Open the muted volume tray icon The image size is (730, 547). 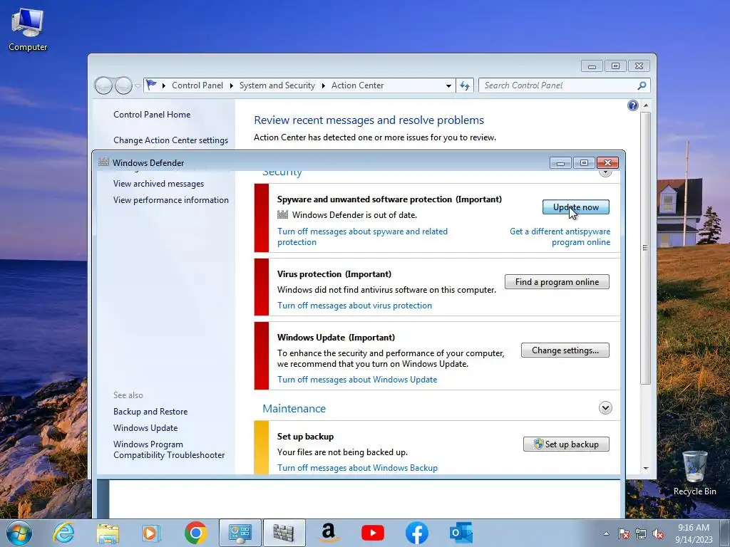(x=658, y=533)
